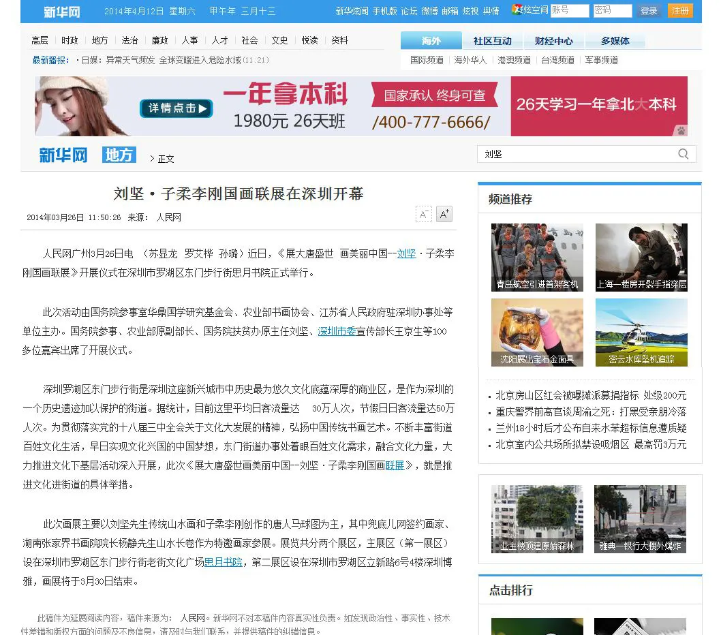Open the 沈阳展出宝石金面具 thumbnail

[x=537, y=332]
